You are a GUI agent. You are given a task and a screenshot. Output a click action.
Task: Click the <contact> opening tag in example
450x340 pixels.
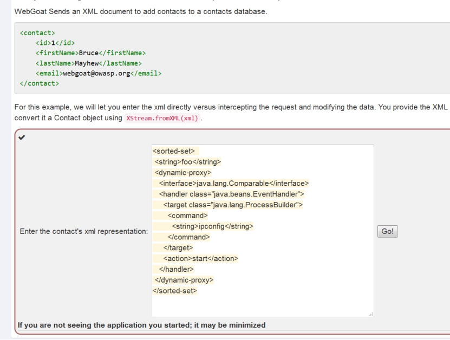coord(37,33)
